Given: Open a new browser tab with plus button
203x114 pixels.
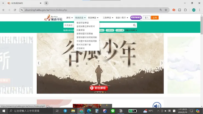Looking at the screenshot, I should (x=46, y=3).
